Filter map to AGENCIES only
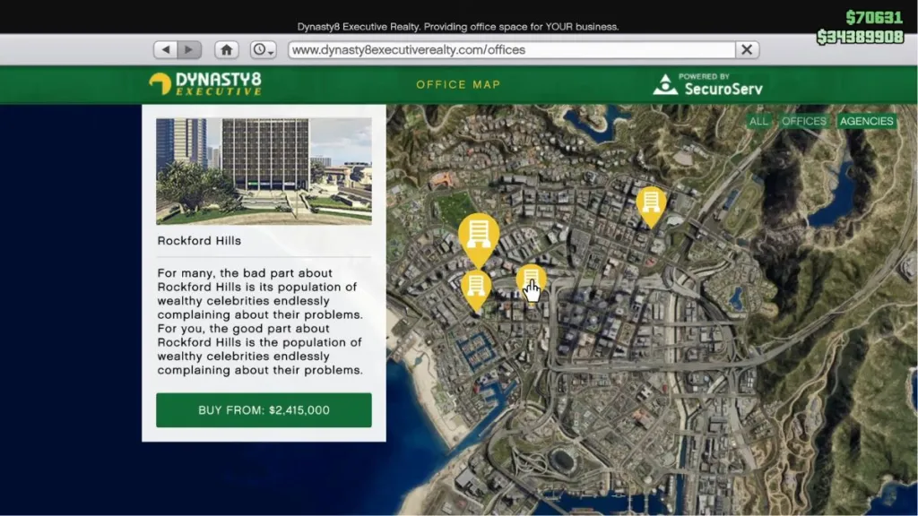Image resolution: width=918 pixels, height=516 pixels. (x=867, y=121)
